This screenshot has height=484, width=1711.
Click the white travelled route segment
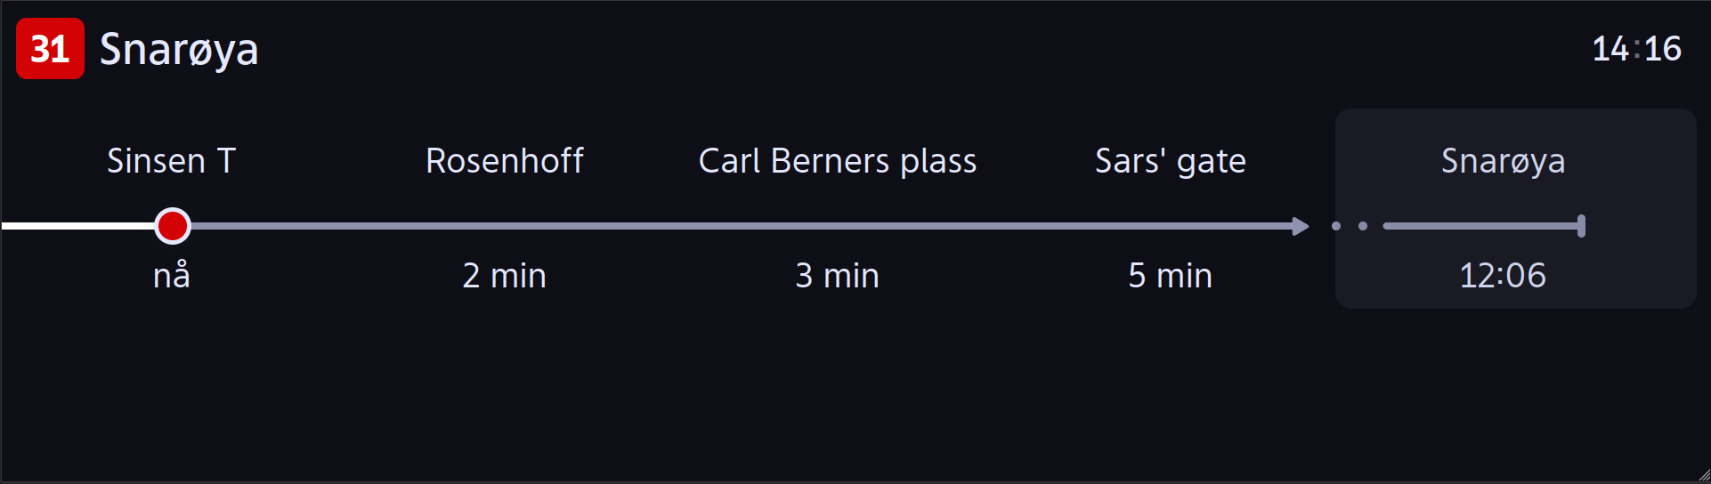pyautogui.click(x=77, y=226)
